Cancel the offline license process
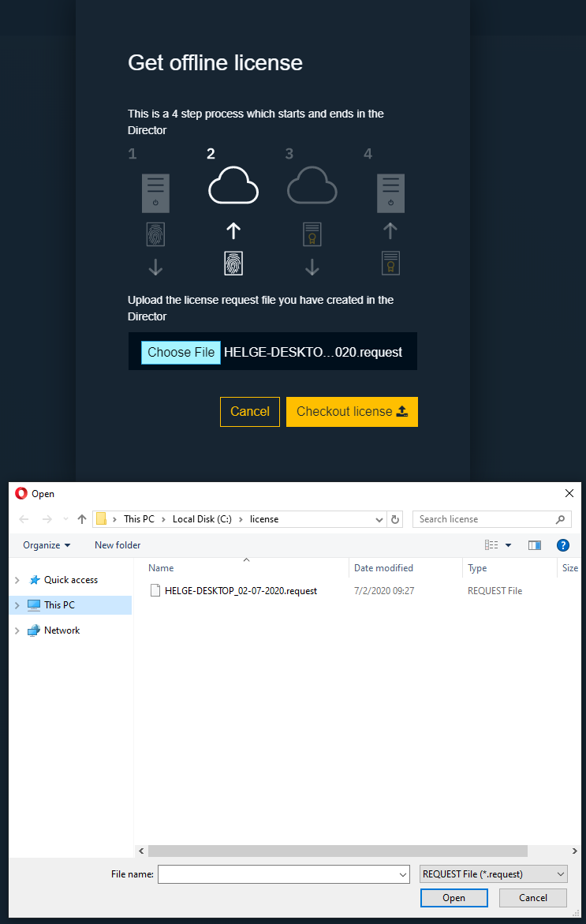The width and height of the screenshot is (586, 924). tap(250, 411)
